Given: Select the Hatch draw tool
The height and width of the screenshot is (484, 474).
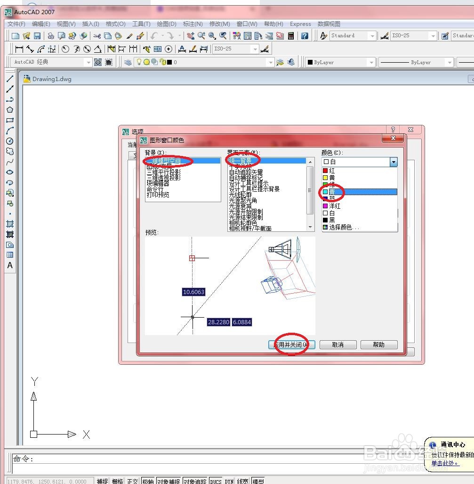Looking at the screenshot, I should tap(10, 224).
